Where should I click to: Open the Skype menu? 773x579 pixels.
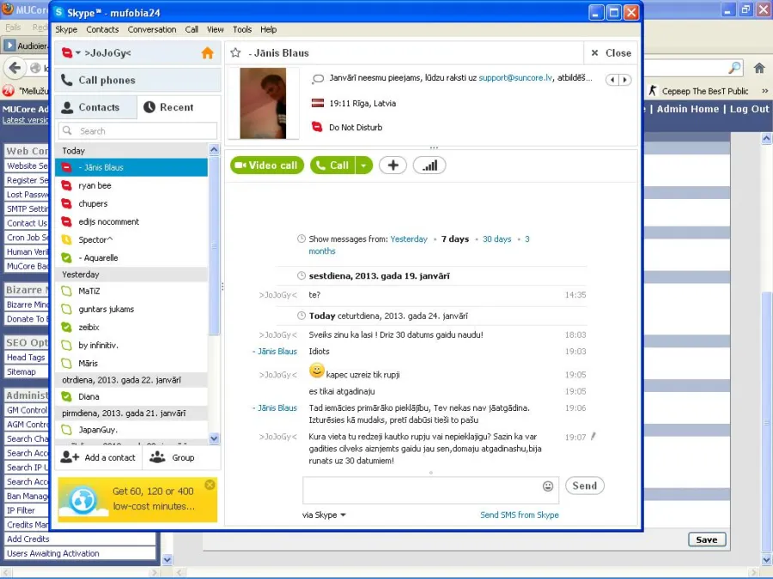66,29
